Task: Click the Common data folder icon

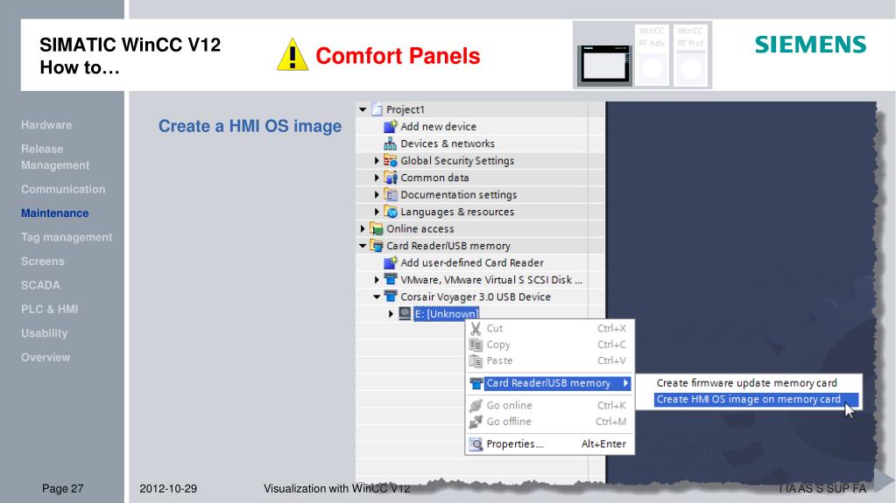Action: (391, 178)
